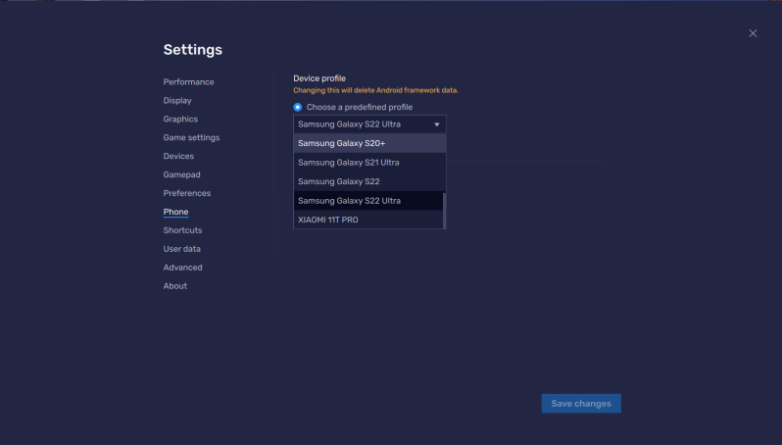Open the User data section

coord(182,249)
